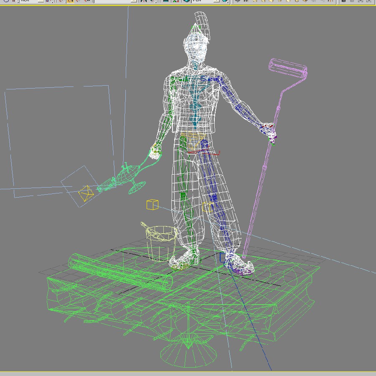This screenshot has width=376, height=376.
Task: Select the oil lamp's round base
Action: 137,187
